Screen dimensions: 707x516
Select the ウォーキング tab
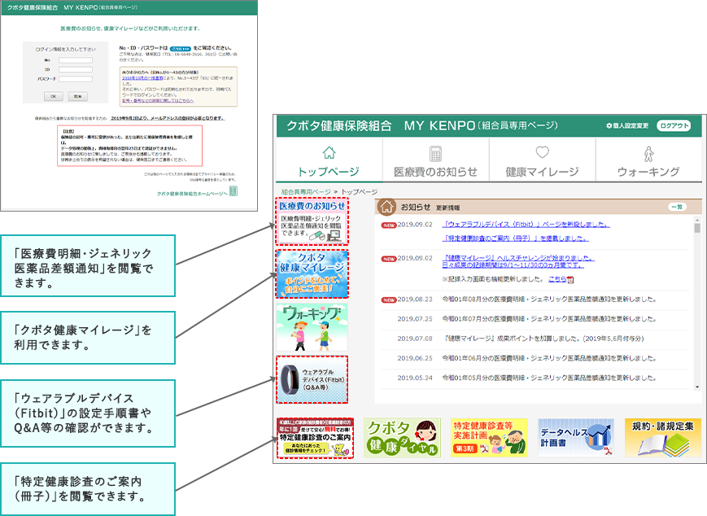(648, 160)
